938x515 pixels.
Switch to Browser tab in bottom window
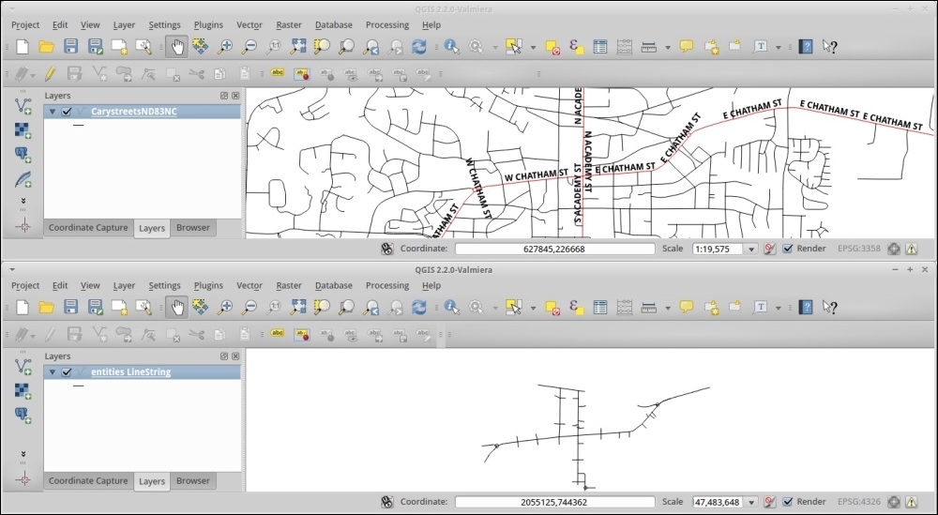pyautogui.click(x=193, y=481)
